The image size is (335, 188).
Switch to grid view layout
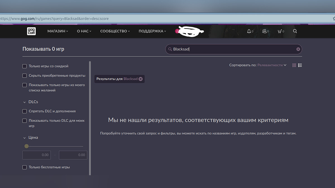coord(294,65)
